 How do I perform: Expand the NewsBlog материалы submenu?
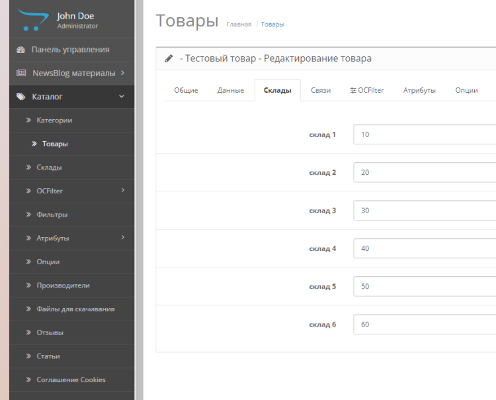pyautogui.click(x=122, y=73)
